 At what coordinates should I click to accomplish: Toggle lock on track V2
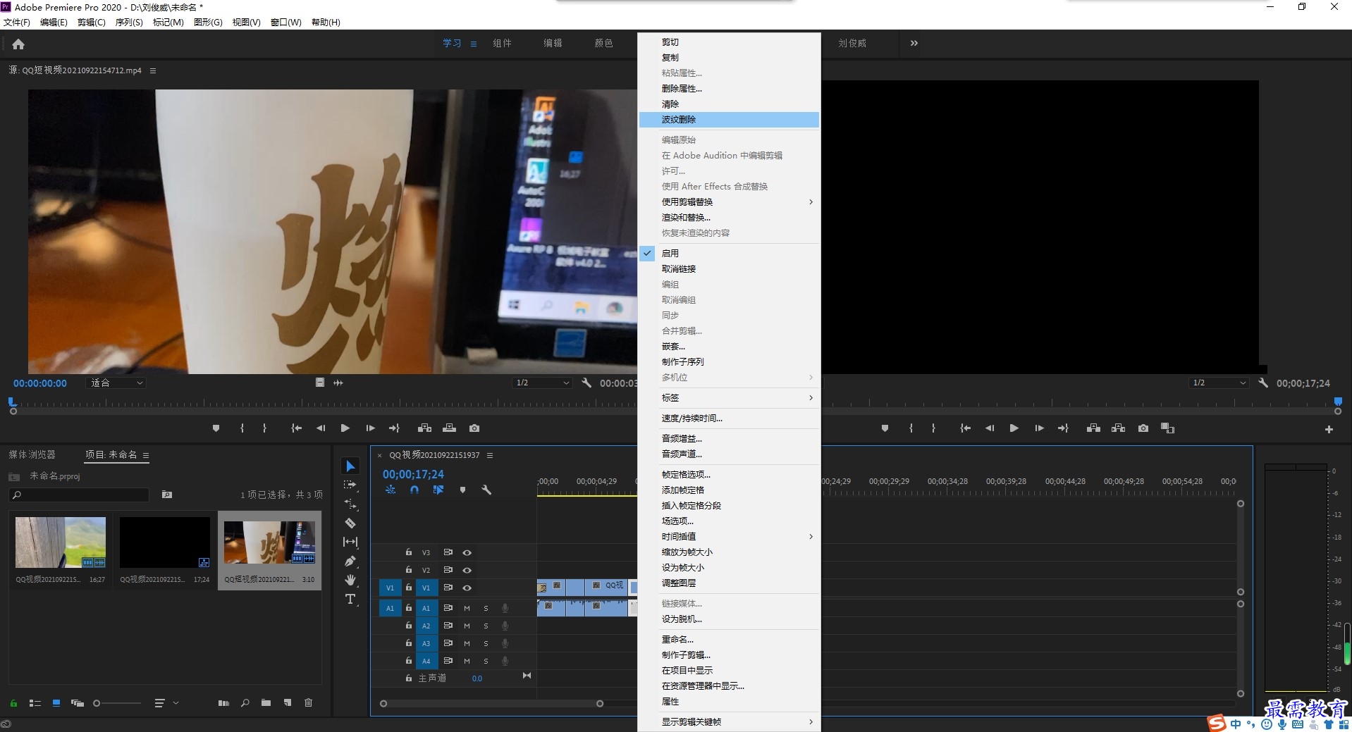(408, 570)
